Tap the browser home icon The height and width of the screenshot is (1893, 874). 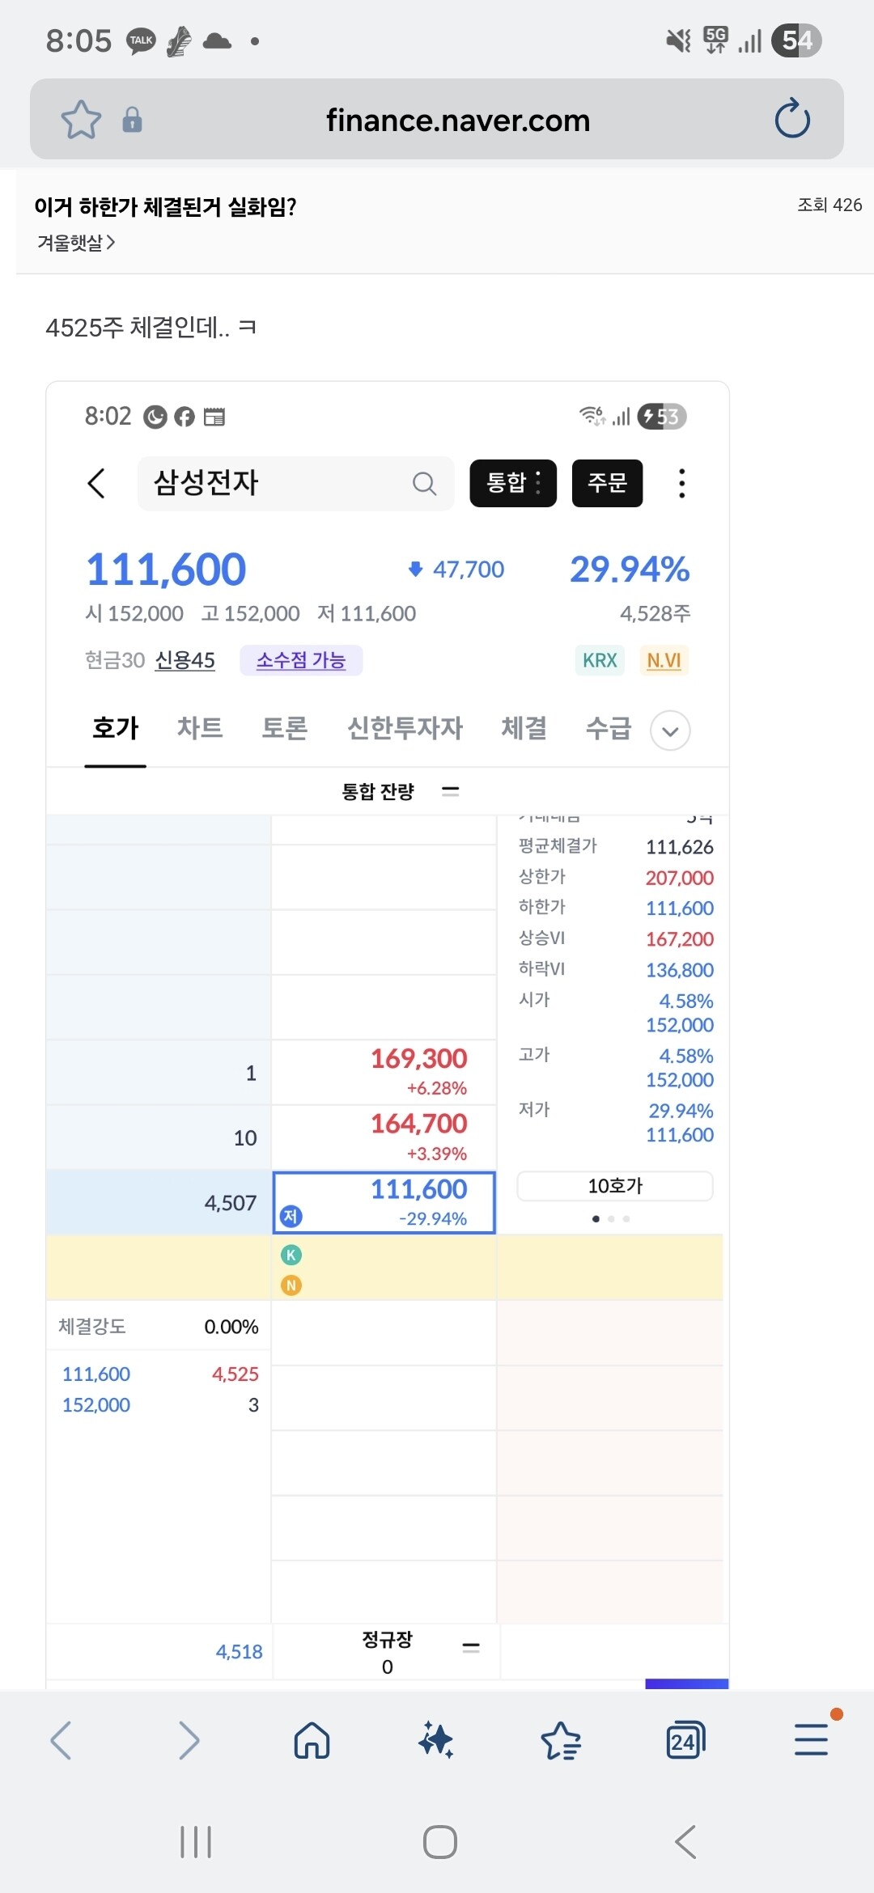tap(312, 1740)
